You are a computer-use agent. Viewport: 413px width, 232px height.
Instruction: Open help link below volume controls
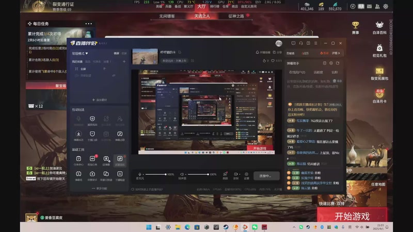coord(147,189)
